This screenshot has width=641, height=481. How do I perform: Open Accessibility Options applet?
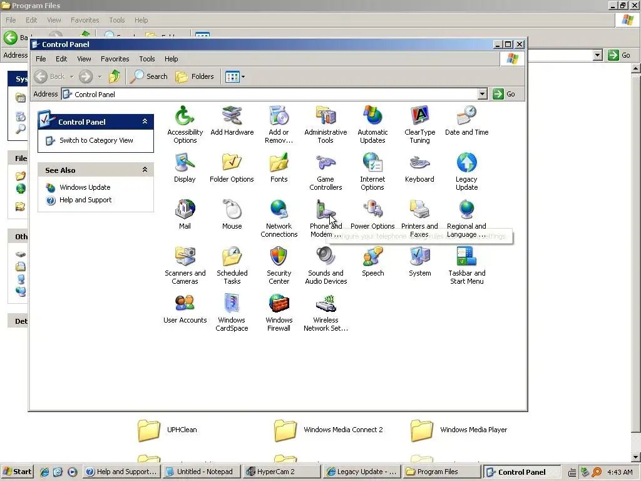[x=185, y=116]
